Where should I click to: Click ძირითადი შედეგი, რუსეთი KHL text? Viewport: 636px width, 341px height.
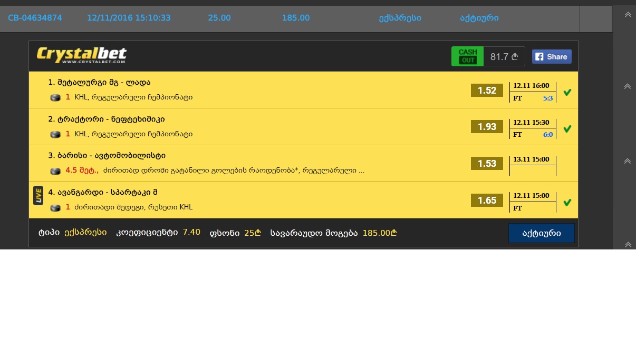(133, 207)
